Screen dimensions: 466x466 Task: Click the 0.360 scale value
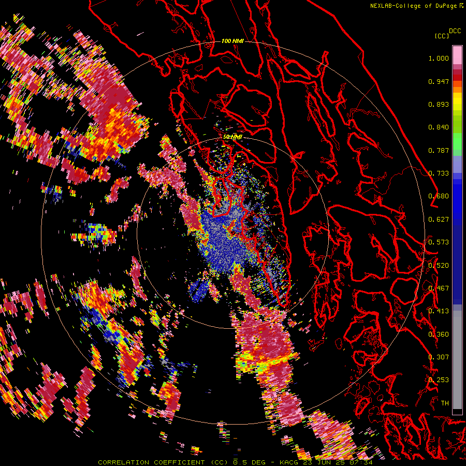(x=439, y=334)
